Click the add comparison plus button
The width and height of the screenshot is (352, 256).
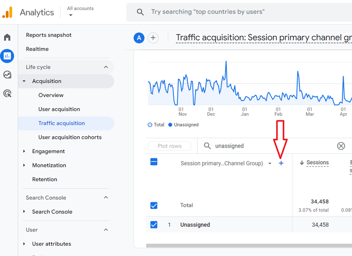[x=153, y=38]
